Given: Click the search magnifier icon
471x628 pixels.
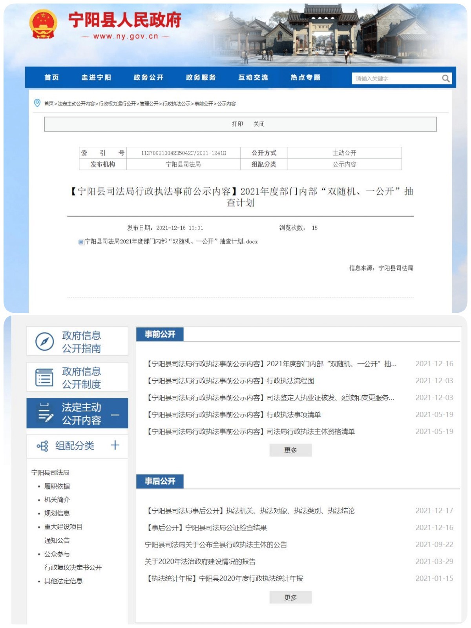Looking at the screenshot, I should (445, 78).
